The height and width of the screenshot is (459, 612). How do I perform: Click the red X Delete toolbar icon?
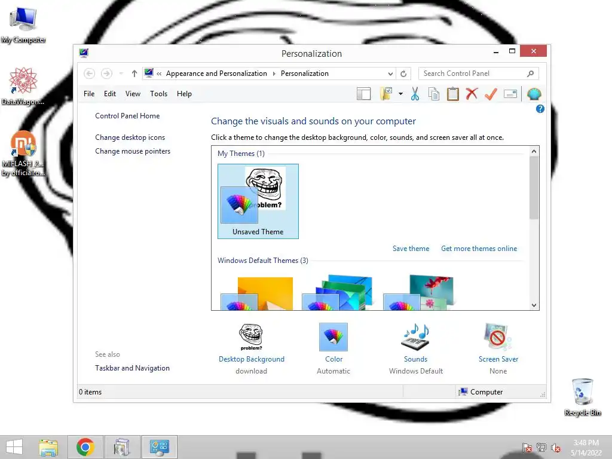point(472,94)
